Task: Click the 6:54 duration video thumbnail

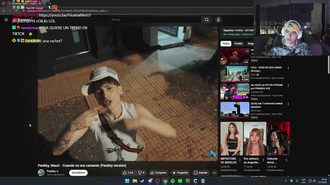Action: point(235,56)
